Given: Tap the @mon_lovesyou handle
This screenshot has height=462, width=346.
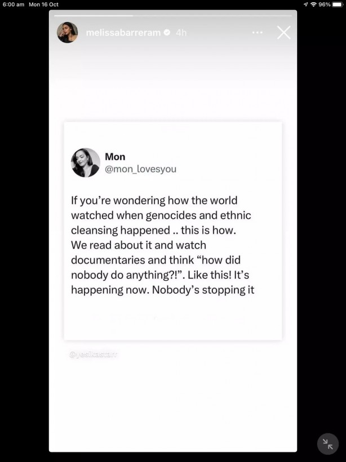Looking at the screenshot, I should point(140,169).
